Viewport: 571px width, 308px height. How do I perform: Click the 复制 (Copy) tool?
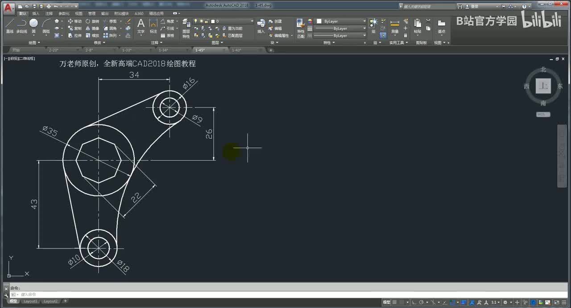coord(75,28)
